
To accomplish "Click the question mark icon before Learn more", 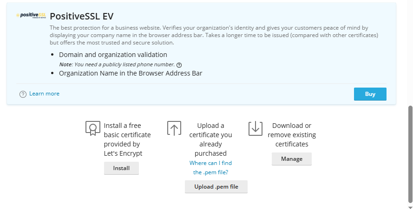I will coord(23,94).
